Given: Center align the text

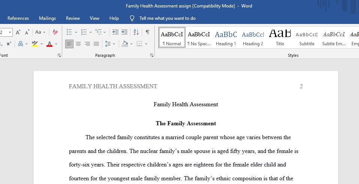Looking at the screenshot, I should coord(78,44).
